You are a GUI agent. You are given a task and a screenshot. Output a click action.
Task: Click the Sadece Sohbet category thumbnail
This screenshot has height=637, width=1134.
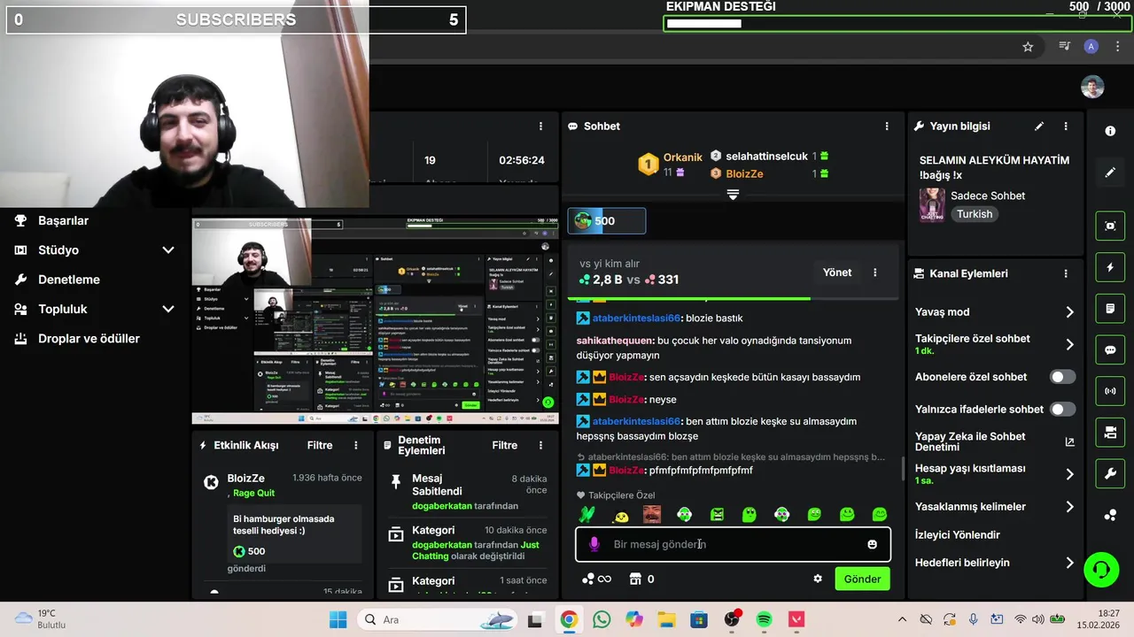pos(932,204)
